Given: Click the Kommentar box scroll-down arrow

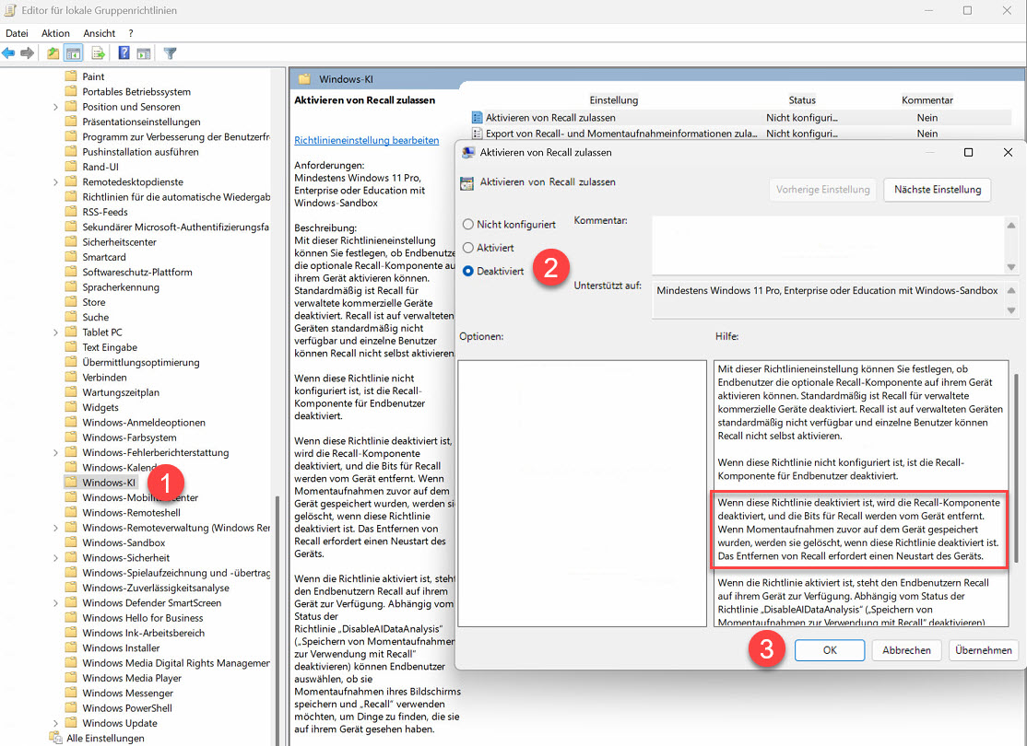Looking at the screenshot, I should [x=1011, y=267].
